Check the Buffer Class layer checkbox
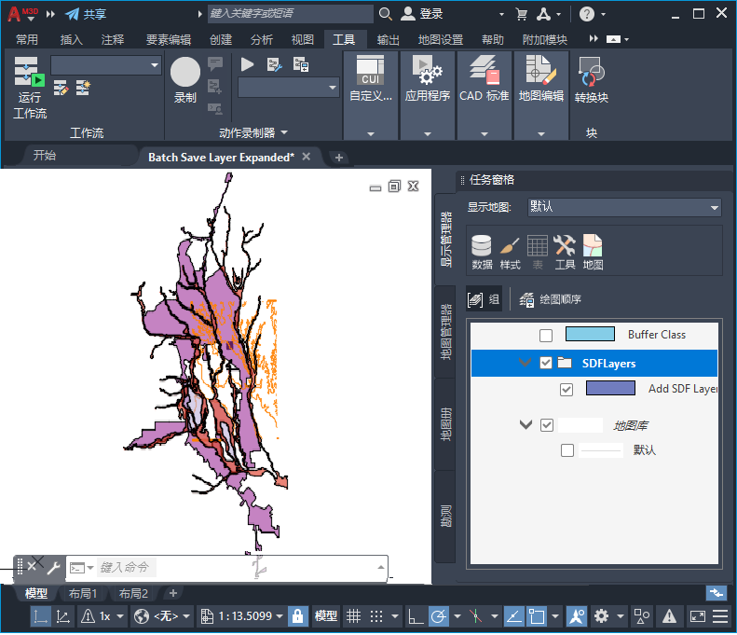This screenshot has width=737, height=635. 546,336
